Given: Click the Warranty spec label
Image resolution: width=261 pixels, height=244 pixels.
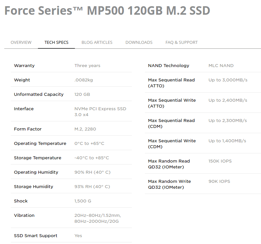Looking at the screenshot, I should coord(24,66).
